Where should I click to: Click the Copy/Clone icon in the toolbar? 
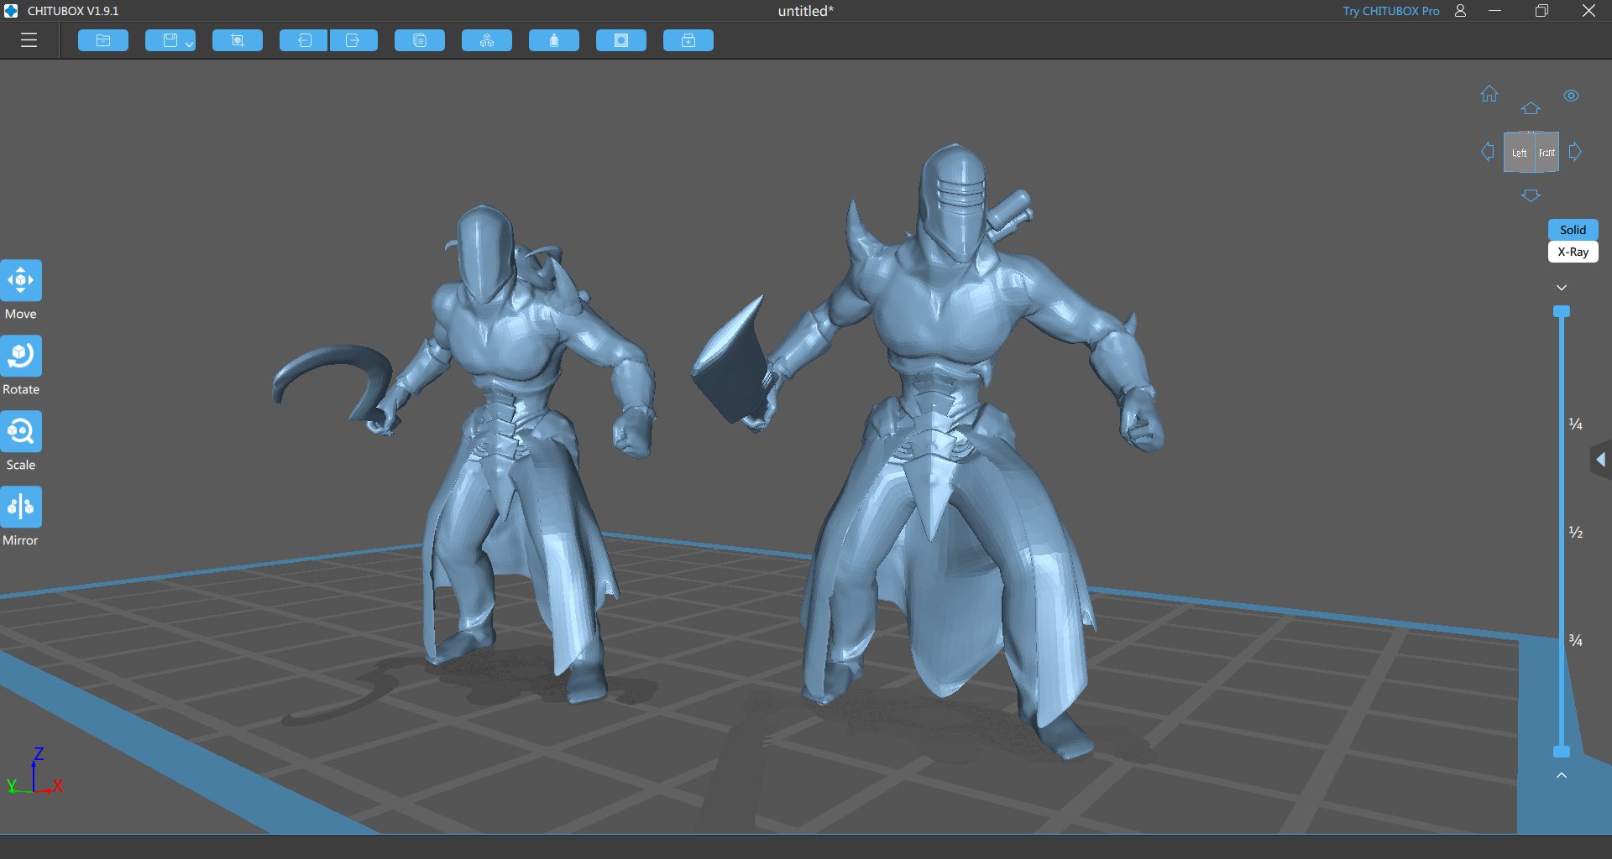click(420, 39)
